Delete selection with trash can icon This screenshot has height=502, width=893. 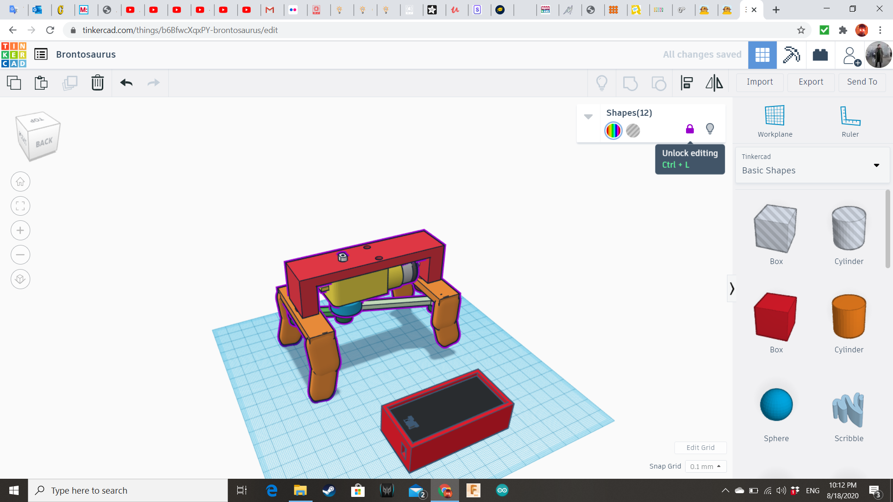[x=97, y=83]
